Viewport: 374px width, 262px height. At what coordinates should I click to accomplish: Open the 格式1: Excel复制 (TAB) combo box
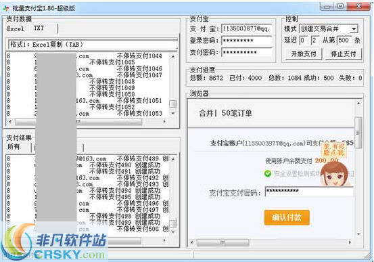point(93,45)
